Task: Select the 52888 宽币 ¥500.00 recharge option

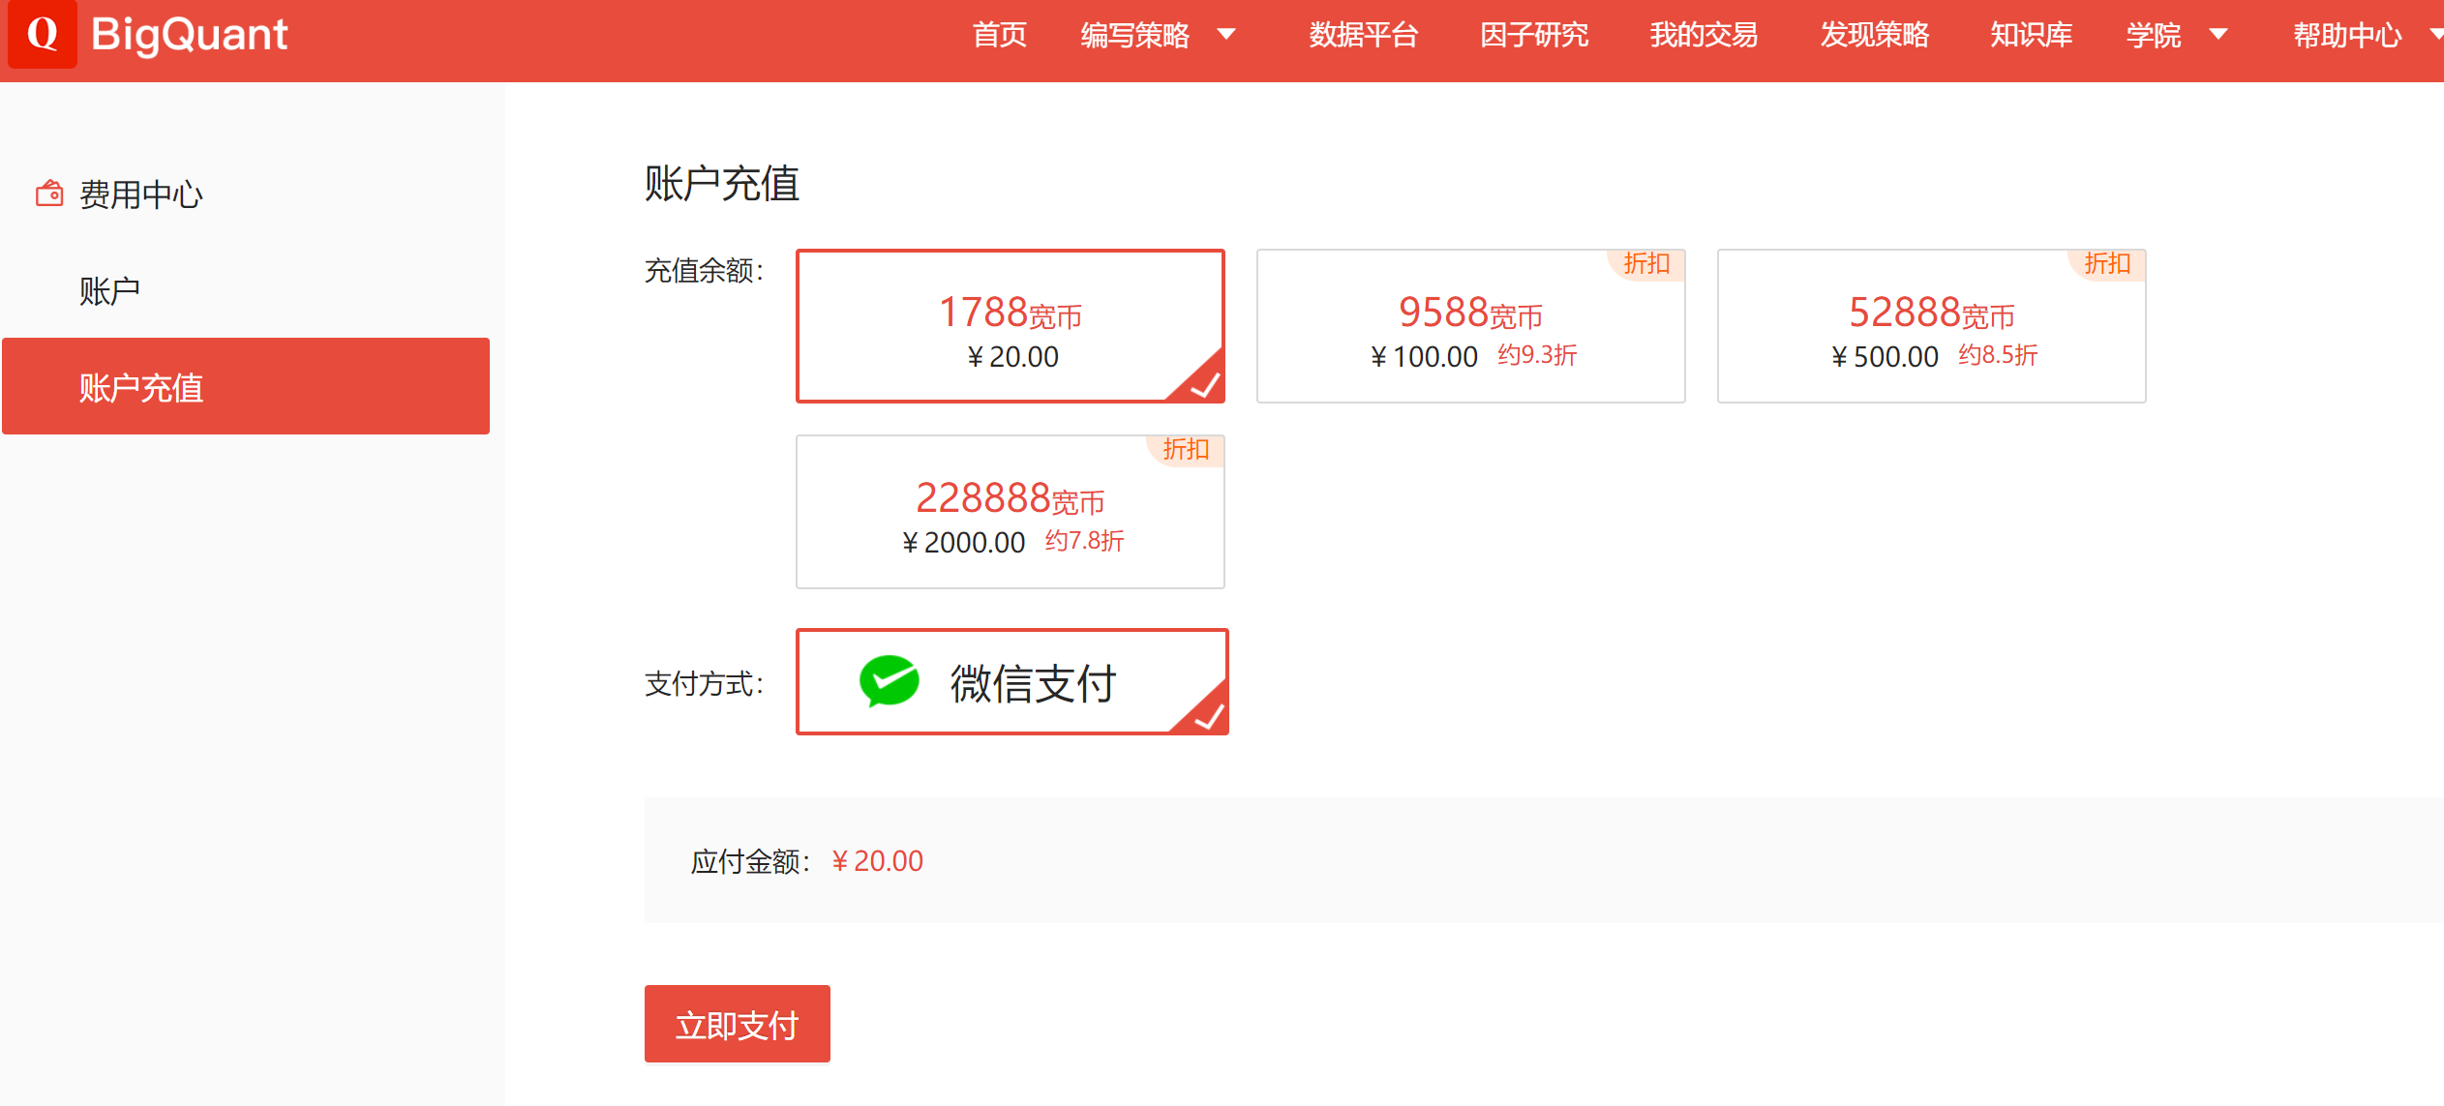Action: pos(1931,326)
